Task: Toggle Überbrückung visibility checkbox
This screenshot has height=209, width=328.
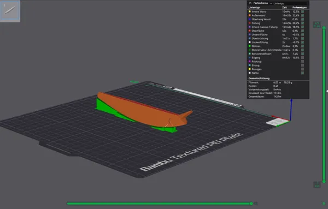Action: tap(302, 38)
